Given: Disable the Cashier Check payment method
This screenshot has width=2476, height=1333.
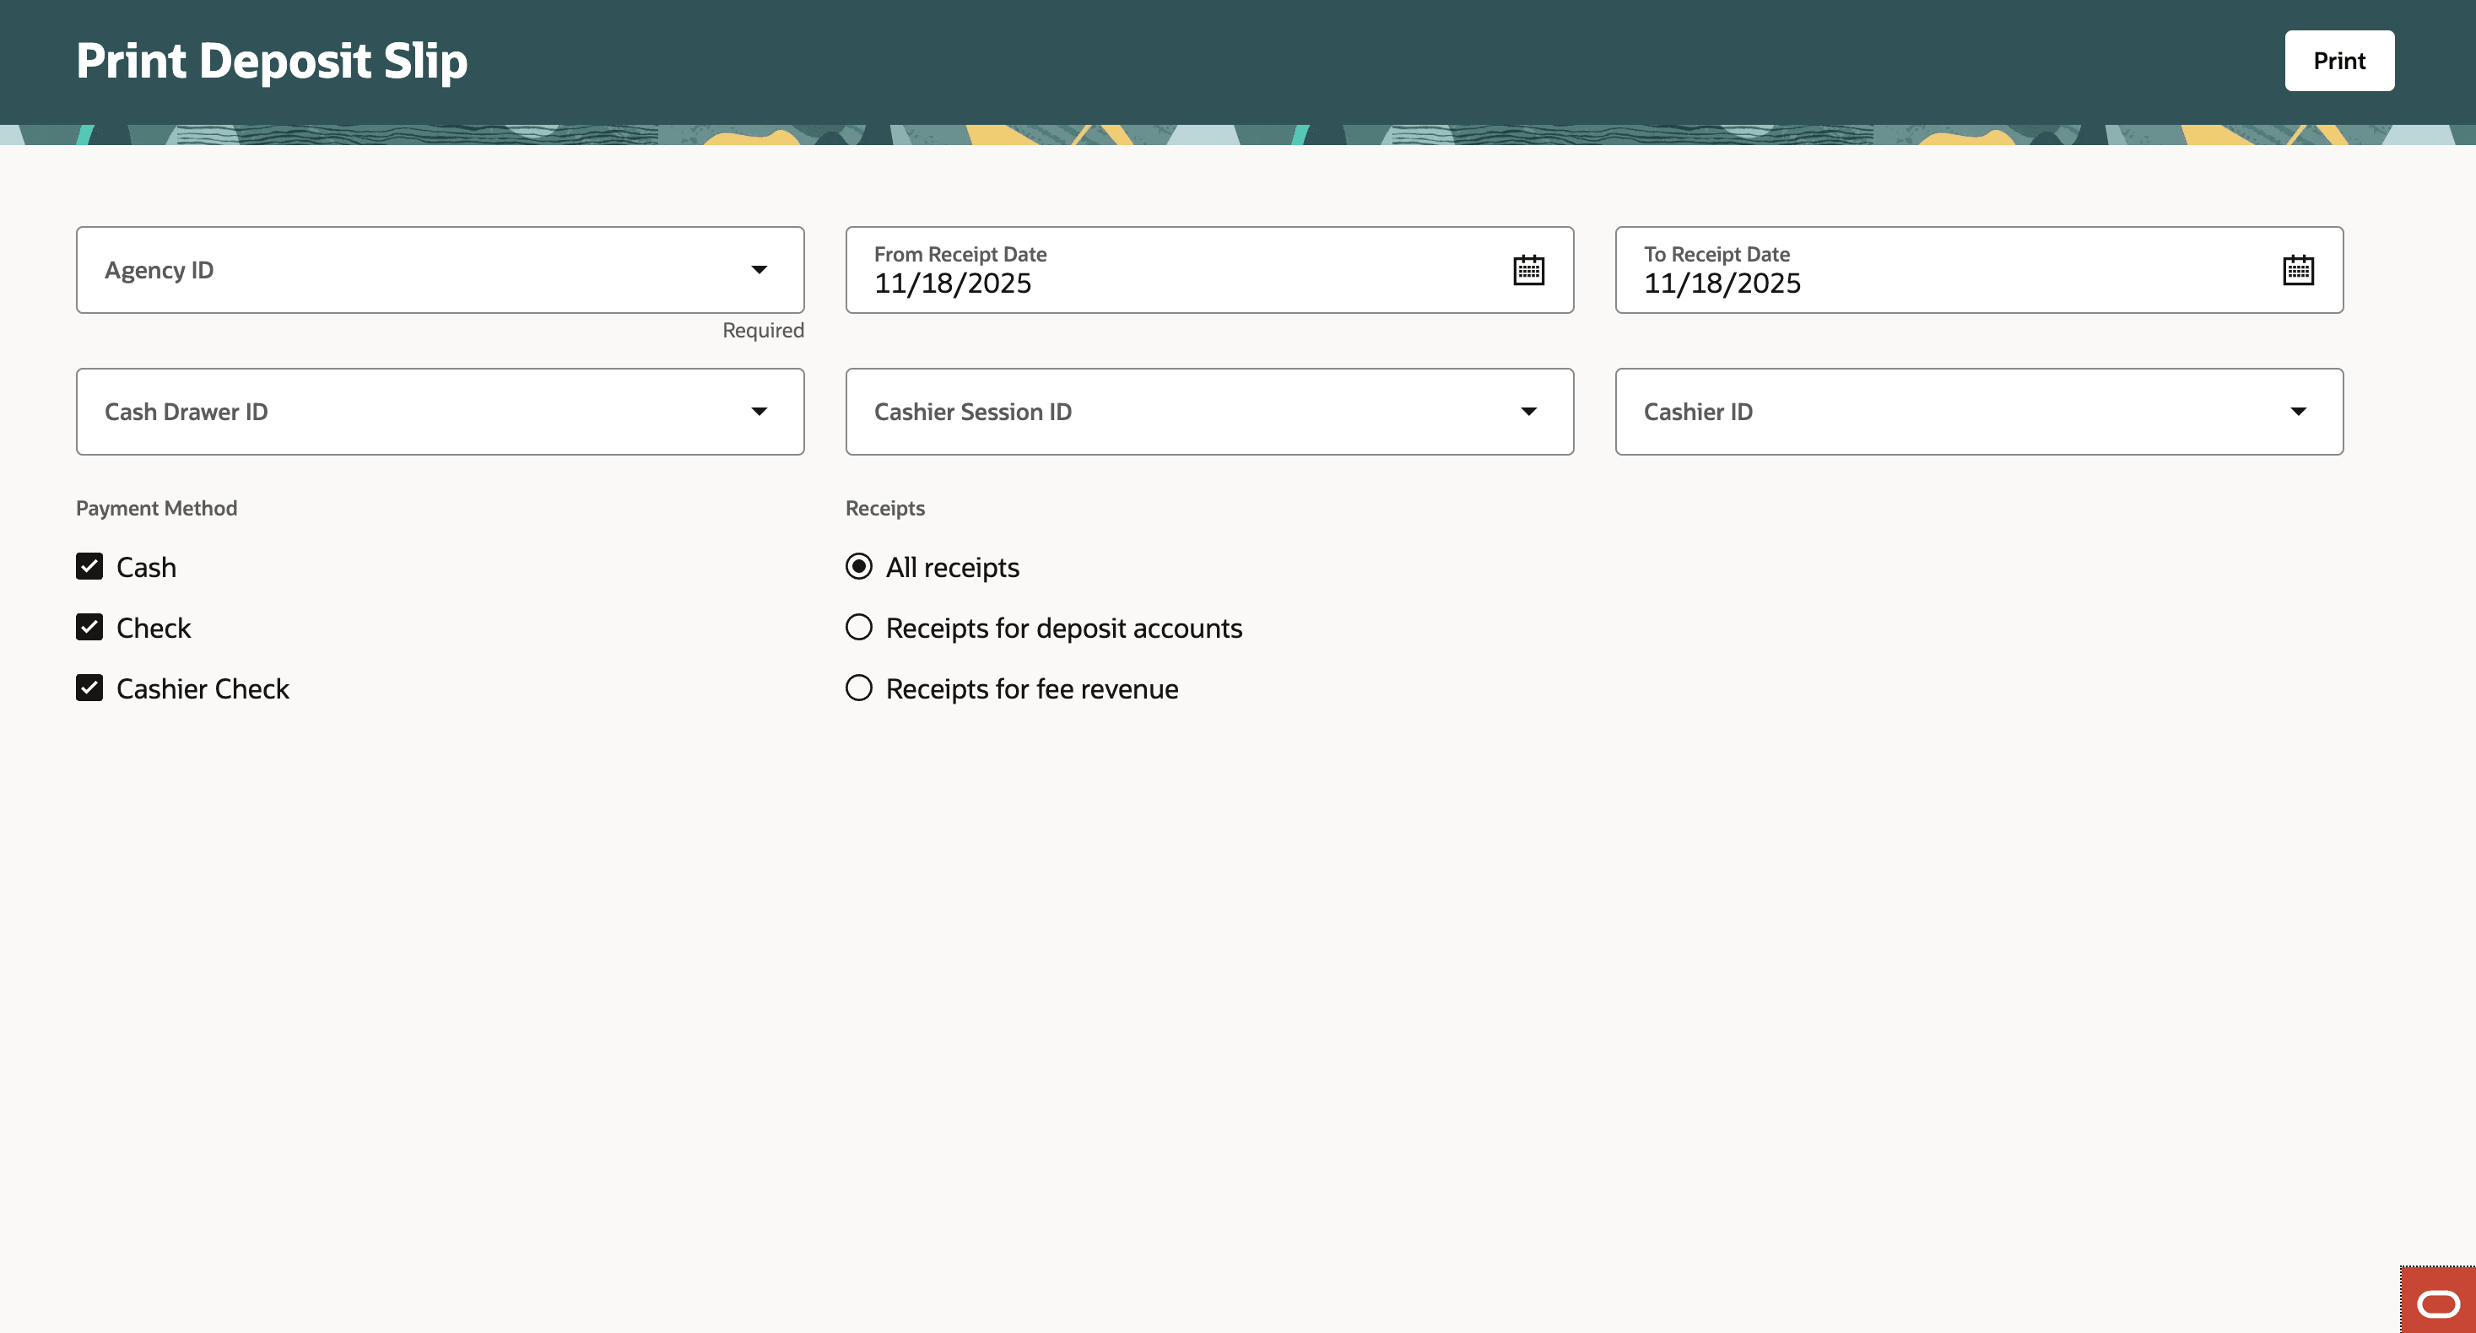Looking at the screenshot, I should [89, 688].
